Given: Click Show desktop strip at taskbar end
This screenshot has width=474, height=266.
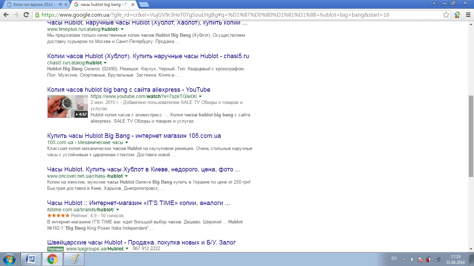Looking at the screenshot, I should (x=471, y=259).
